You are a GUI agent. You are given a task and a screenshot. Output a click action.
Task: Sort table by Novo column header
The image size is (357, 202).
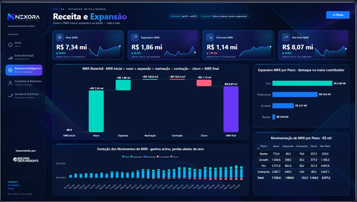(276, 146)
